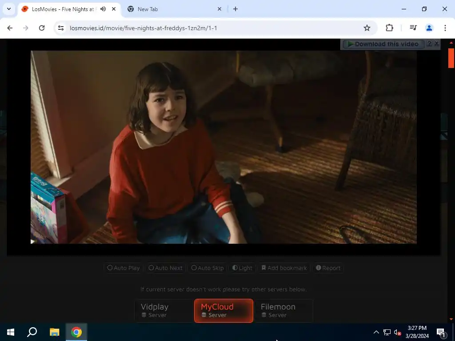This screenshot has height=341, width=455.
Task: Open the Chrome profile icon
Action: [x=429, y=28]
